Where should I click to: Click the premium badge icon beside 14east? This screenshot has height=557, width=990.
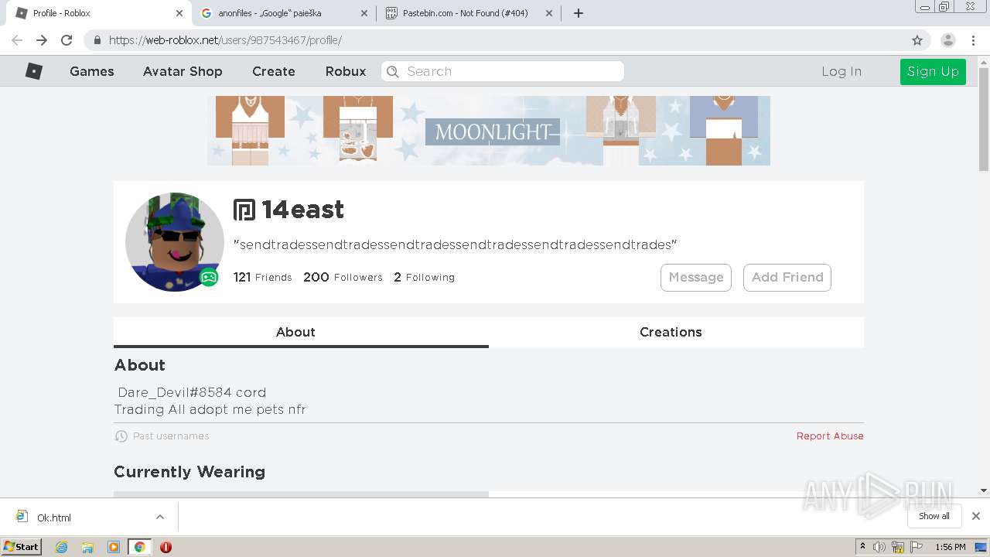click(244, 210)
